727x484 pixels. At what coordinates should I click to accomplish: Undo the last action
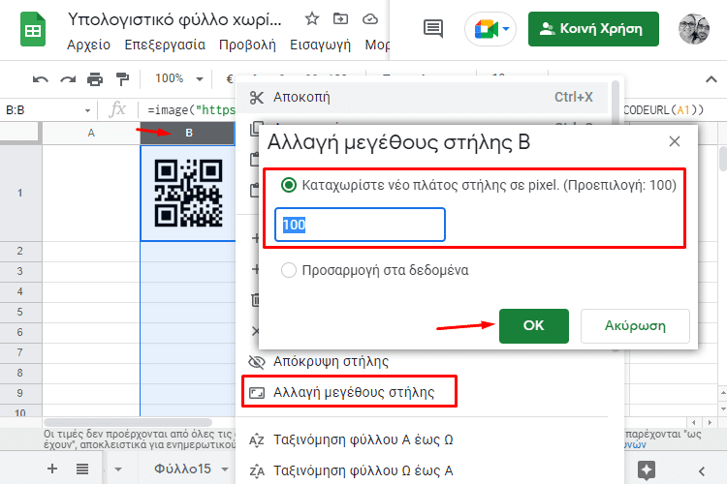point(41,79)
